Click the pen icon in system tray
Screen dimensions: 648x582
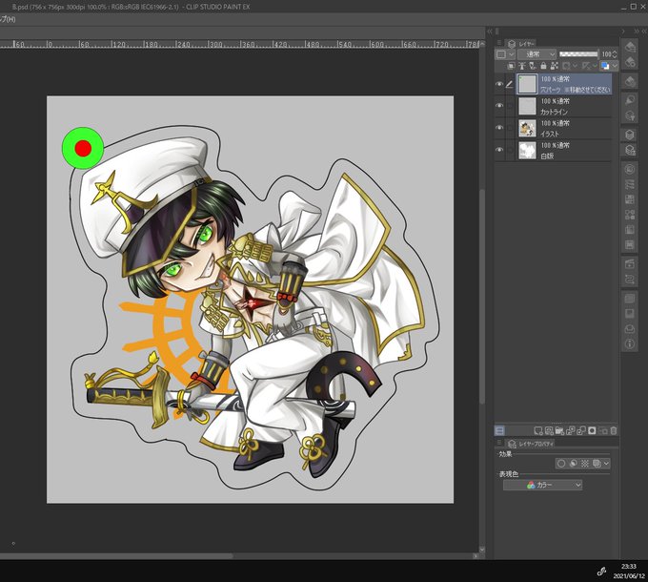point(601,572)
